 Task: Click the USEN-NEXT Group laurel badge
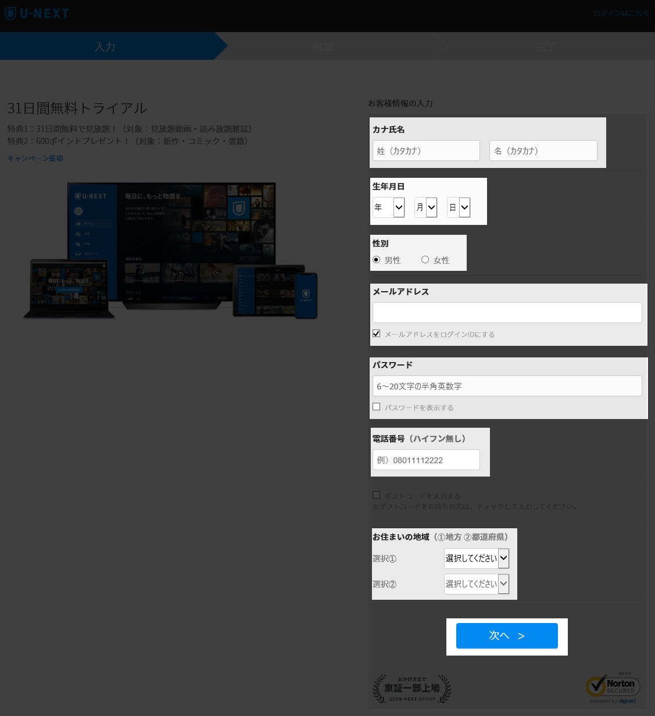point(411,689)
